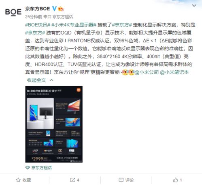Viewport: 202px width, 186px height.
Task: Open the source link 京东方超话 beside timestamp
Action: [63, 17]
